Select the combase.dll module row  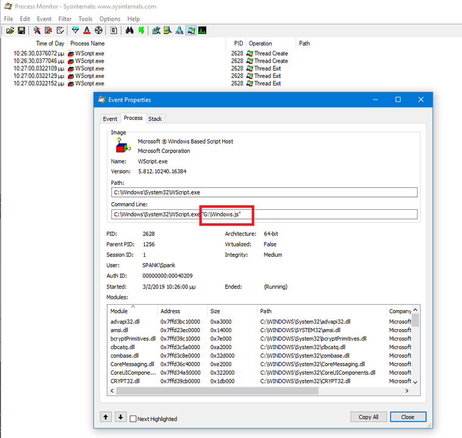259,355
